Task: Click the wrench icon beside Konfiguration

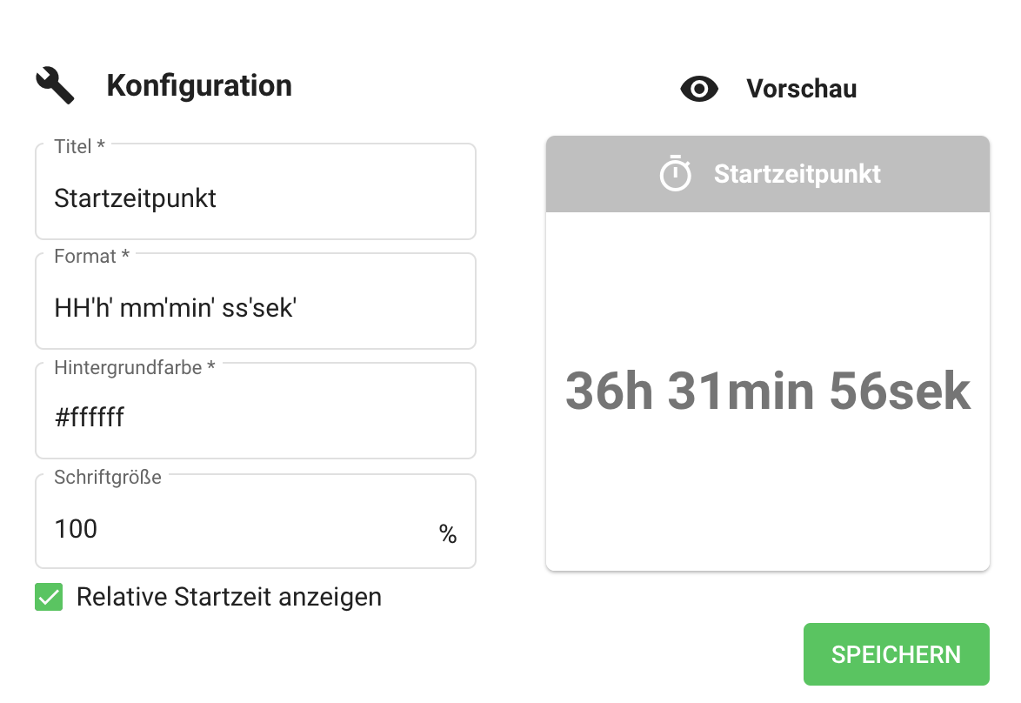Action: click(55, 85)
